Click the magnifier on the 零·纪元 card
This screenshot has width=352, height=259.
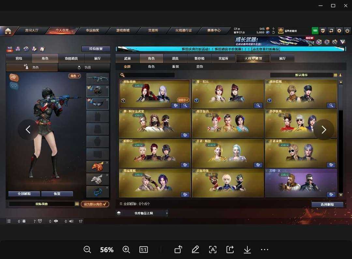click(x=258, y=106)
